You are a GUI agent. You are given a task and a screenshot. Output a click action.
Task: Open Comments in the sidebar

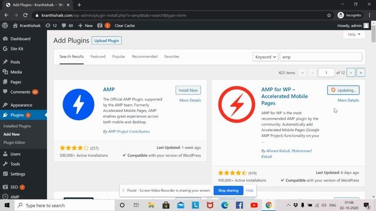point(20,92)
